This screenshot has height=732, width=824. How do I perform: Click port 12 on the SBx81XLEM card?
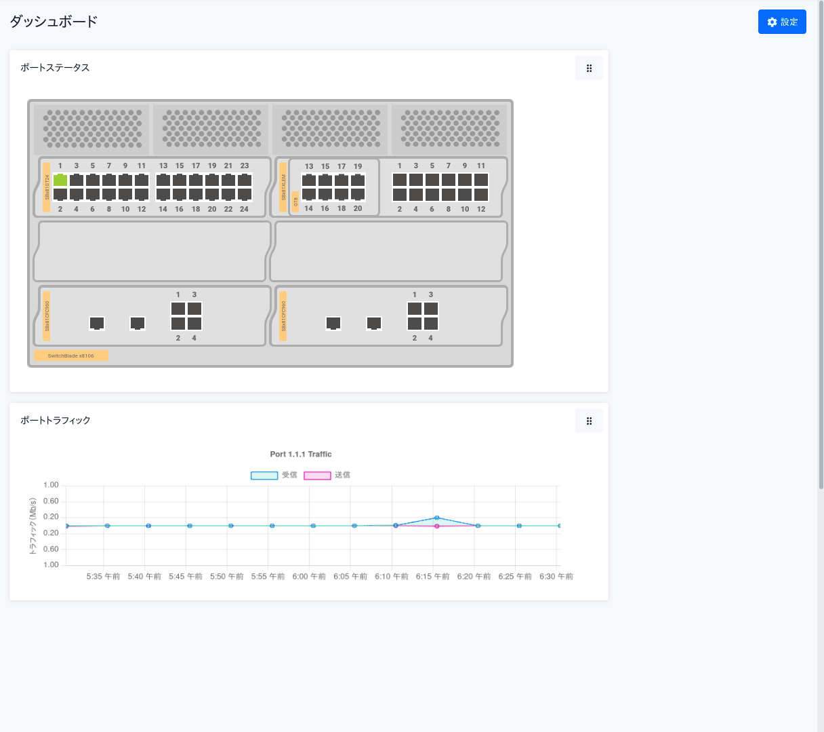(481, 195)
